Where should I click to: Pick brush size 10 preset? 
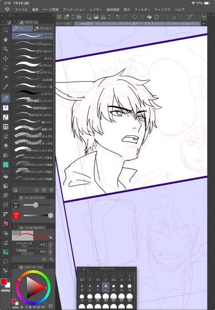click(x=113, y=288)
